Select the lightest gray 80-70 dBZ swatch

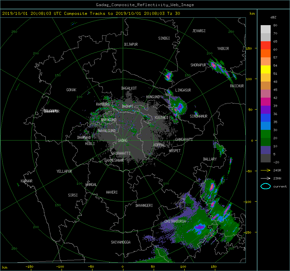click(x=266, y=29)
